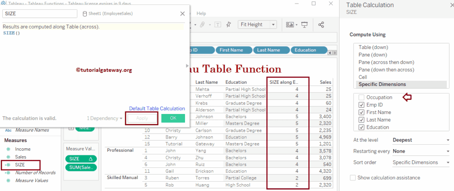Open the Restarting every None dropdown
This screenshot has height=191, width=454.
pyautogui.click(x=420, y=151)
